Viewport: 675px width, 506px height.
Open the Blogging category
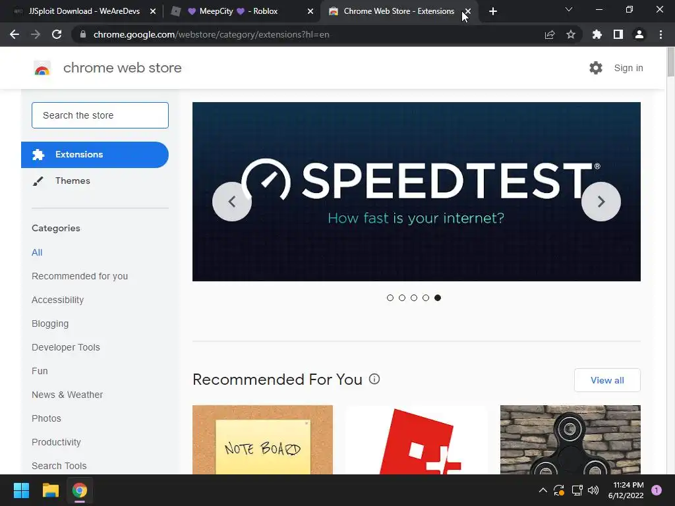pos(50,323)
